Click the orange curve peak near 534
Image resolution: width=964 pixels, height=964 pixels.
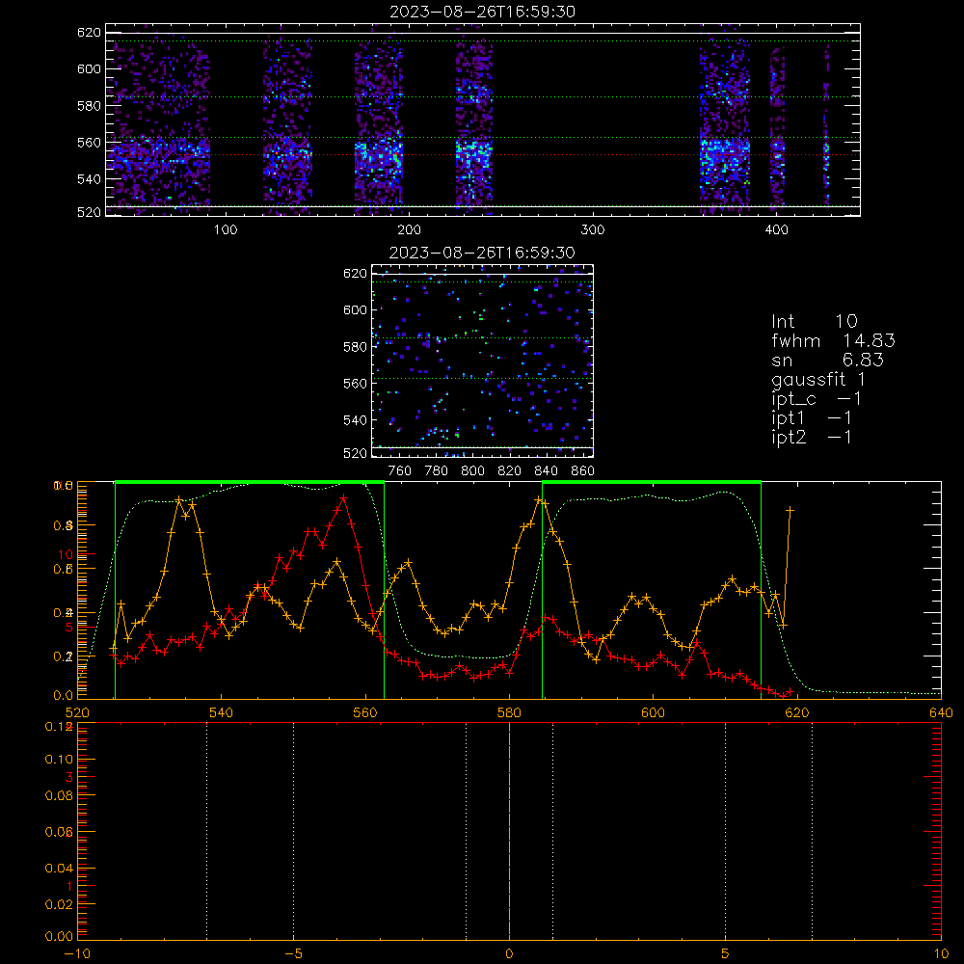tap(179, 501)
